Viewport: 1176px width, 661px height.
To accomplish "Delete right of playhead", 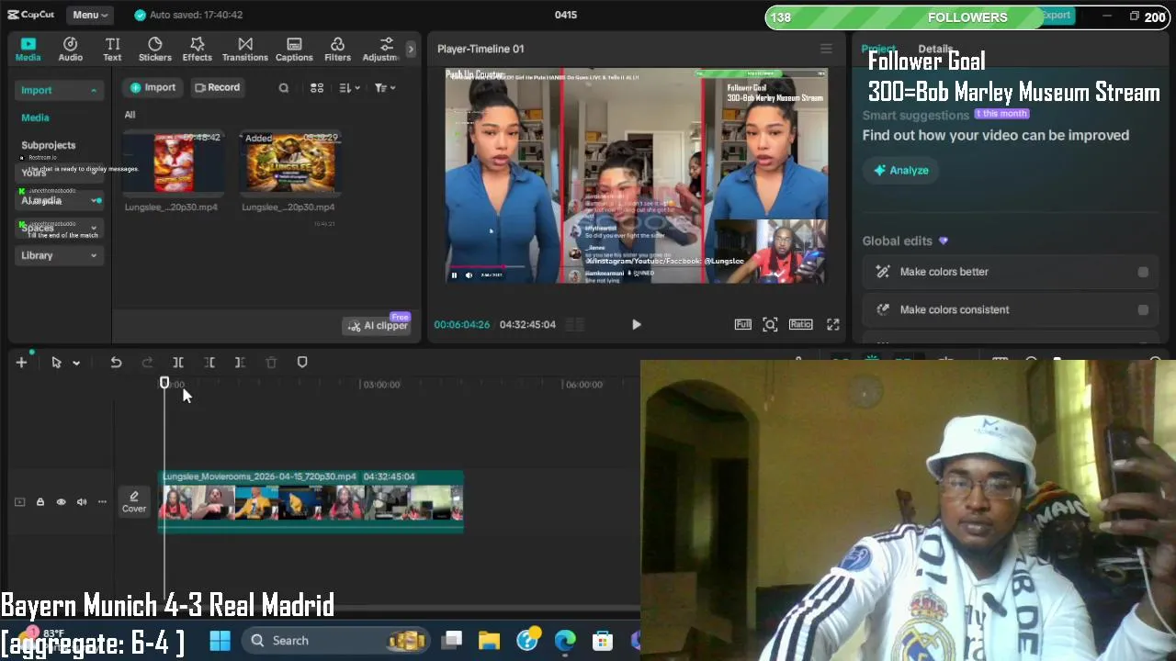I will coord(240,363).
